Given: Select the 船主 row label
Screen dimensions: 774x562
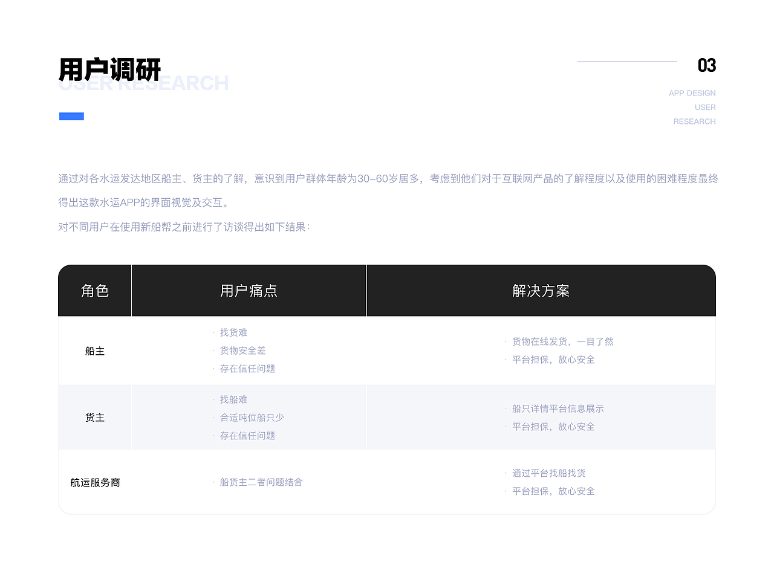Looking at the screenshot, I should click(x=94, y=350).
